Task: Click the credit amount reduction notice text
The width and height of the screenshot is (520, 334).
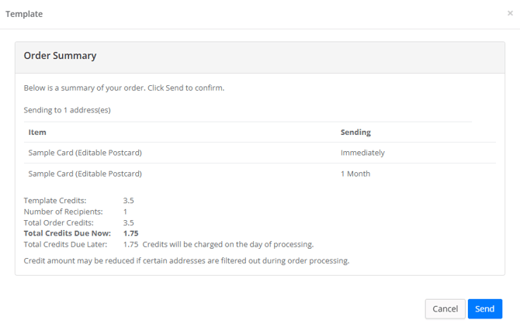Action: tap(186, 260)
